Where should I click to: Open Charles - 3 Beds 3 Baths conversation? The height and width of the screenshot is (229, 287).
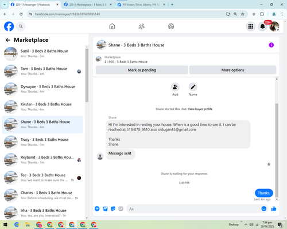pyautogui.click(x=42, y=195)
